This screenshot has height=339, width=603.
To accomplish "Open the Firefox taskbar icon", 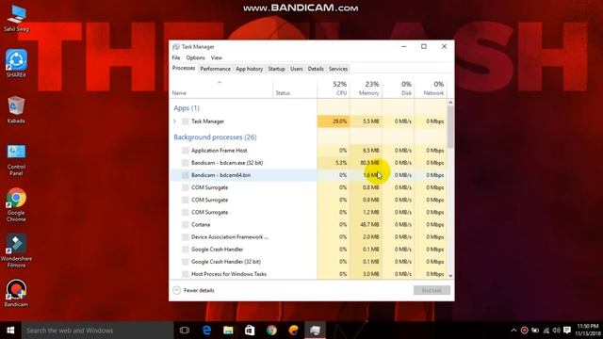I will click(x=293, y=331).
